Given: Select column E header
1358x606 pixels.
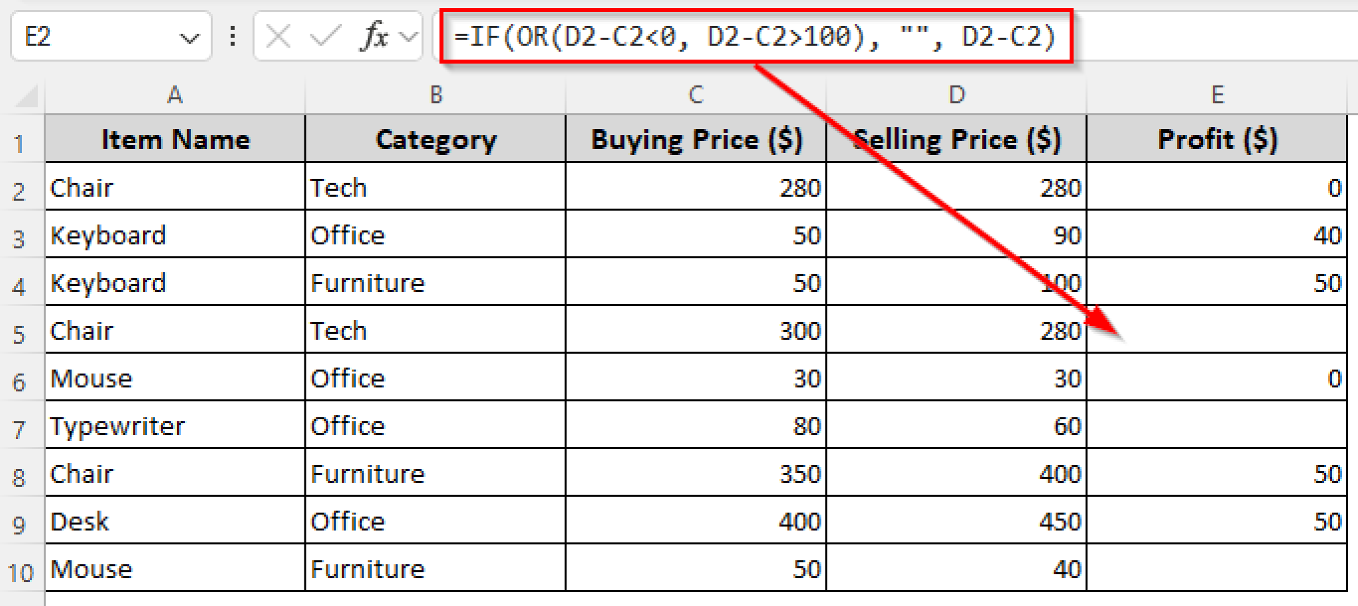Looking at the screenshot, I should click(x=1218, y=95).
